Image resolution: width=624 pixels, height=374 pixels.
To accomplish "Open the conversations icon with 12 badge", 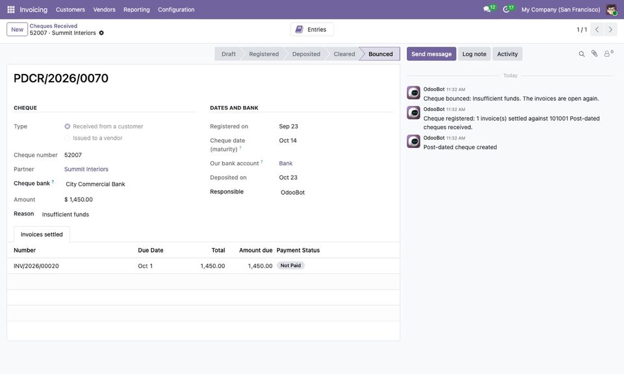I will point(489,8).
